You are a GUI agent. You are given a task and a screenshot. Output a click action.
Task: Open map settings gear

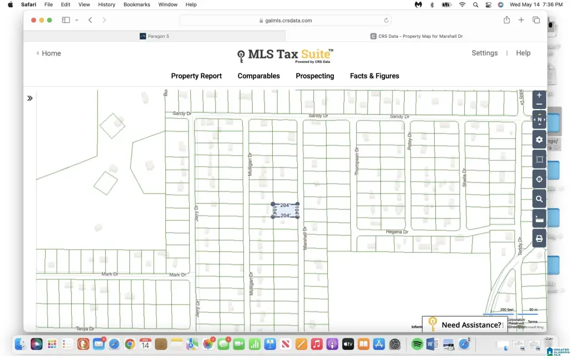(539, 140)
